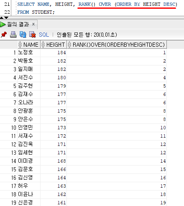Select the name cell 서진수
The width and height of the screenshot is (184, 206).
pyautogui.click(x=29, y=78)
